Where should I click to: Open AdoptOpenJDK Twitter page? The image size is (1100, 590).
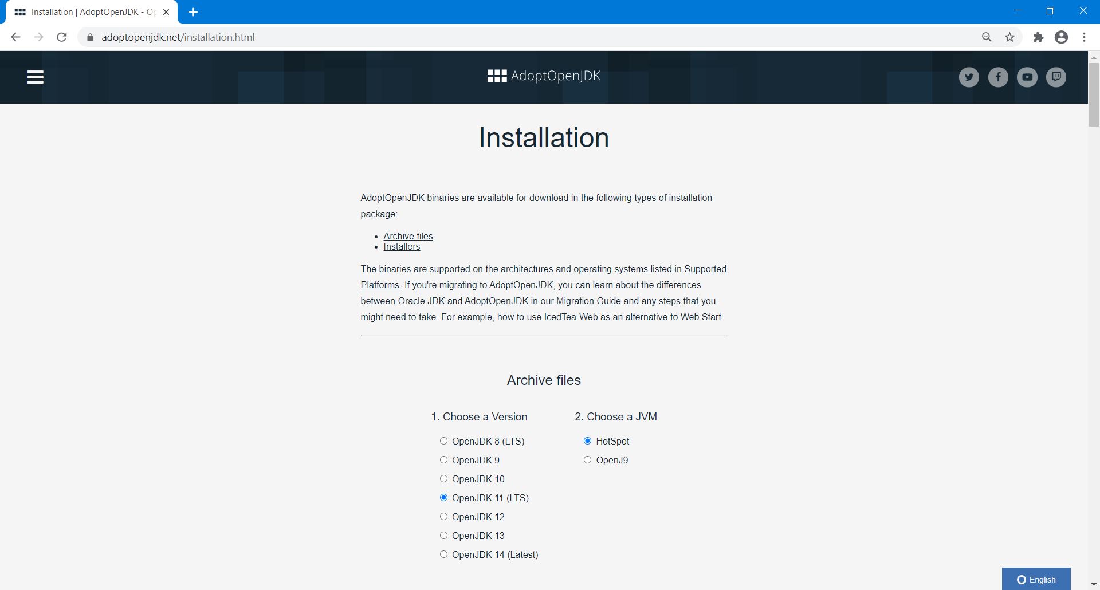(969, 77)
